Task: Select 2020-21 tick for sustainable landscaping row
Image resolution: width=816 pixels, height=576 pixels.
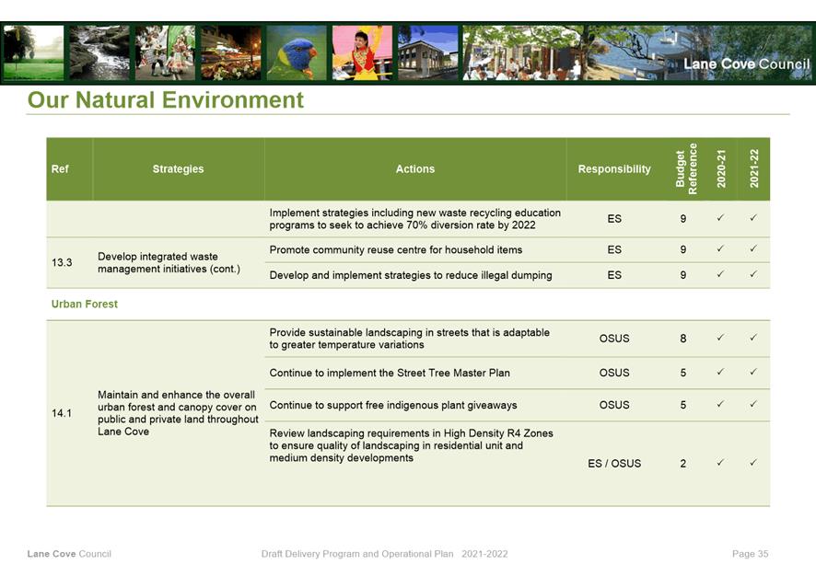Action: click(x=720, y=338)
